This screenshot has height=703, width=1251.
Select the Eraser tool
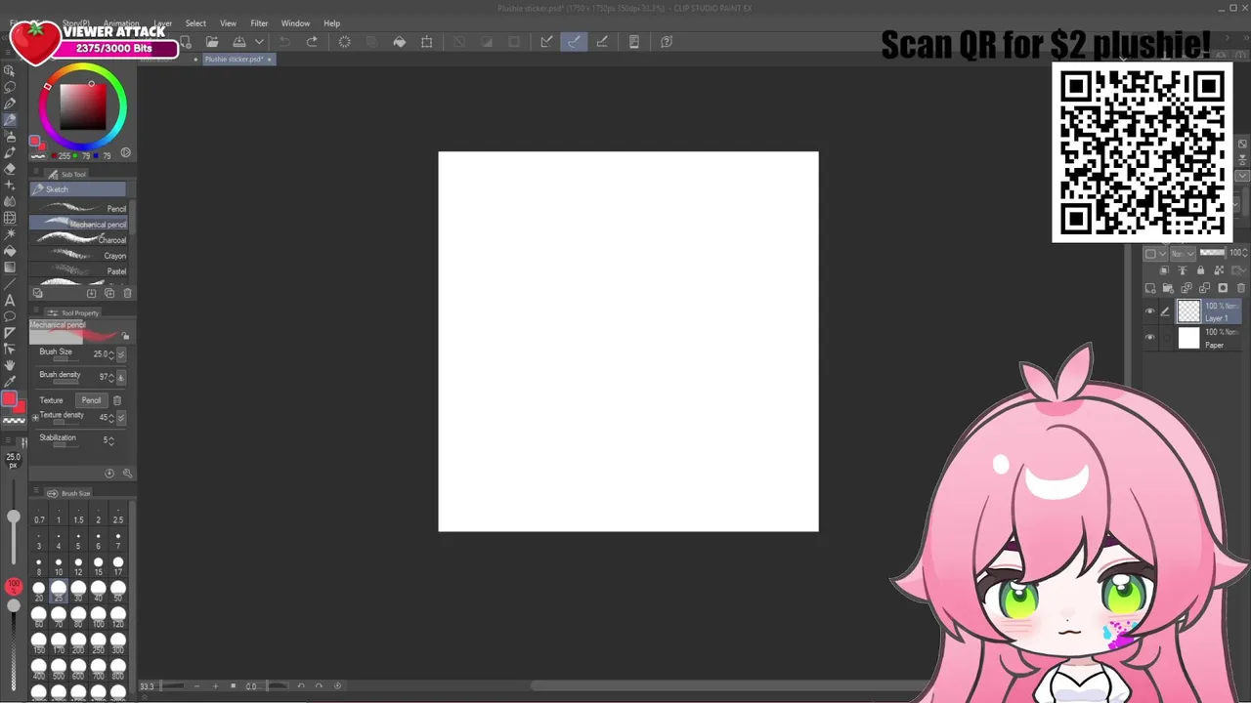click(x=9, y=170)
